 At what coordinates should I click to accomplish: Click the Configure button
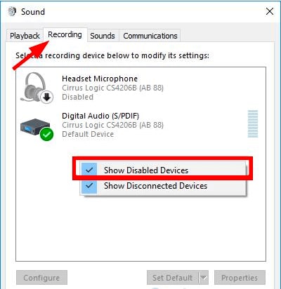click(41, 278)
